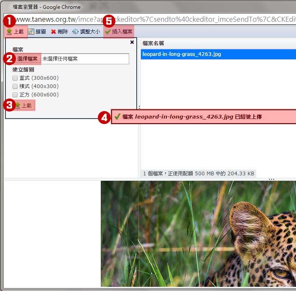
Task: Sort by the 檔案名稱 column header
Action: click(153, 43)
